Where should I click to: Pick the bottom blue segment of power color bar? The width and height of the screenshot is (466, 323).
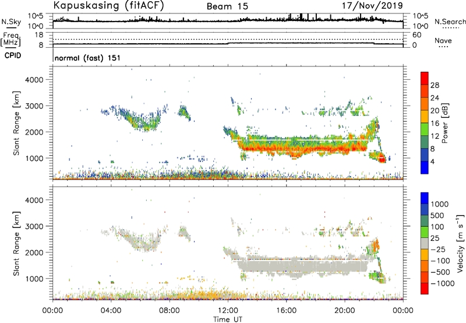(x=425, y=167)
